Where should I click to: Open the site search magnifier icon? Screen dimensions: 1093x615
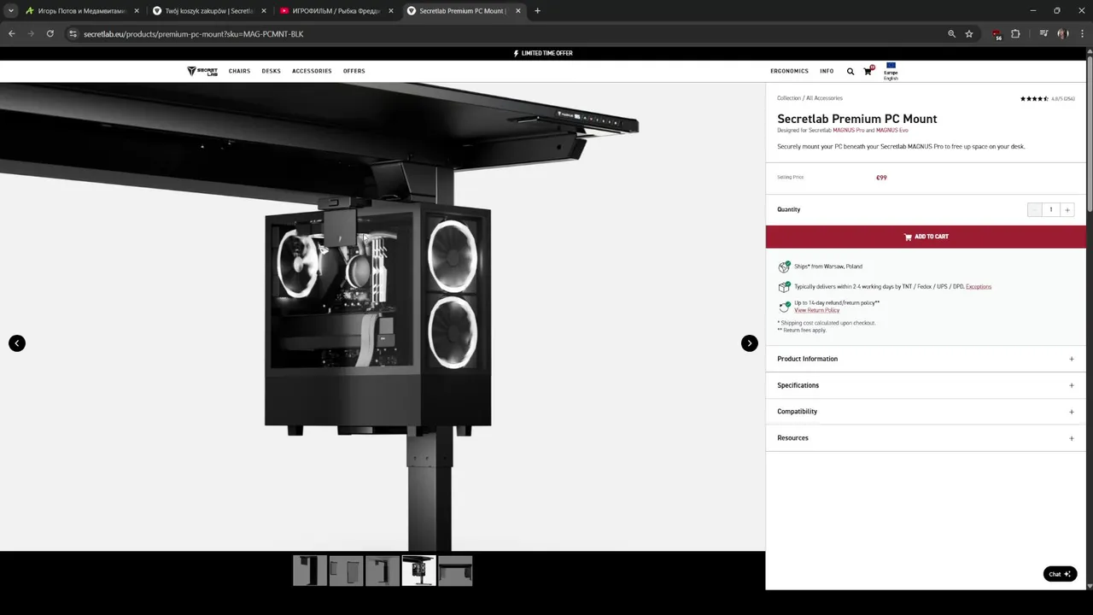tap(850, 71)
